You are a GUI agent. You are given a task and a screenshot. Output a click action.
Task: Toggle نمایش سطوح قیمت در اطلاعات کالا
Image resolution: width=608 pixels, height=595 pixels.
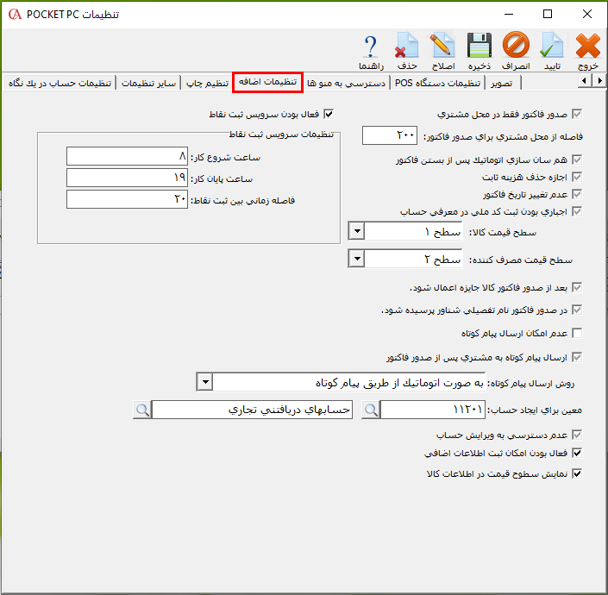tap(577, 473)
